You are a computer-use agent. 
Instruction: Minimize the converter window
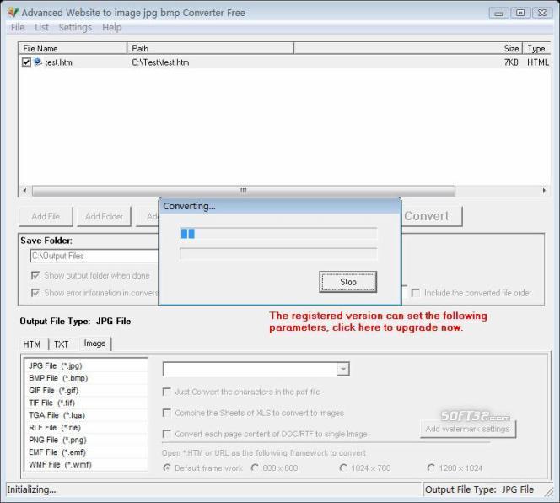point(498,14)
